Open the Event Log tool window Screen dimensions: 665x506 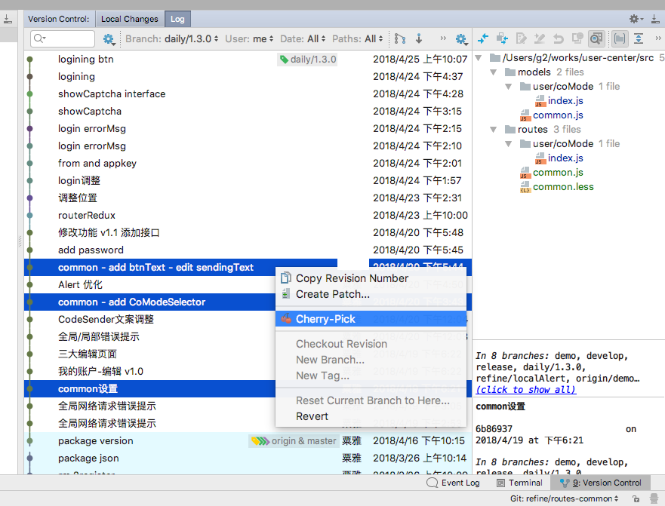453,483
